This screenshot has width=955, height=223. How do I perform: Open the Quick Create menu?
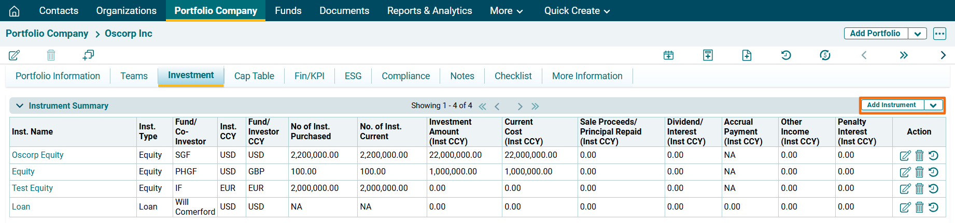[x=577, y=11]
